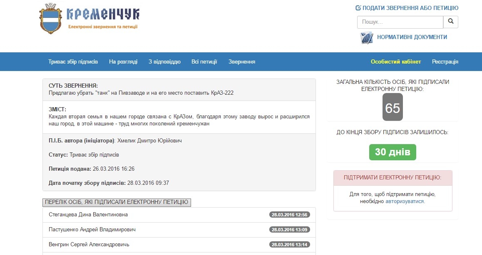
Task: Open the 'Подати звернення або петицію' link
Action: pos(410,8)
